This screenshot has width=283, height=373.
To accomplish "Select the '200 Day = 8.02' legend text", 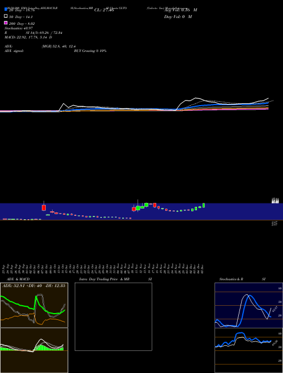I will point(22,24).
